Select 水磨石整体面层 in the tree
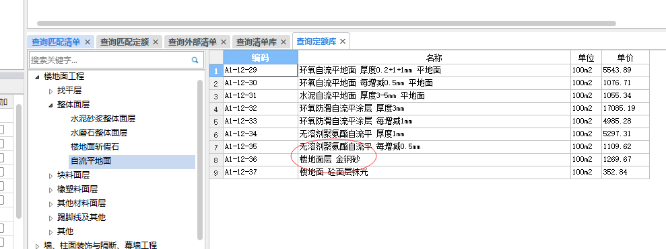Viewport: 666px width, 249px height. [99, 133]
